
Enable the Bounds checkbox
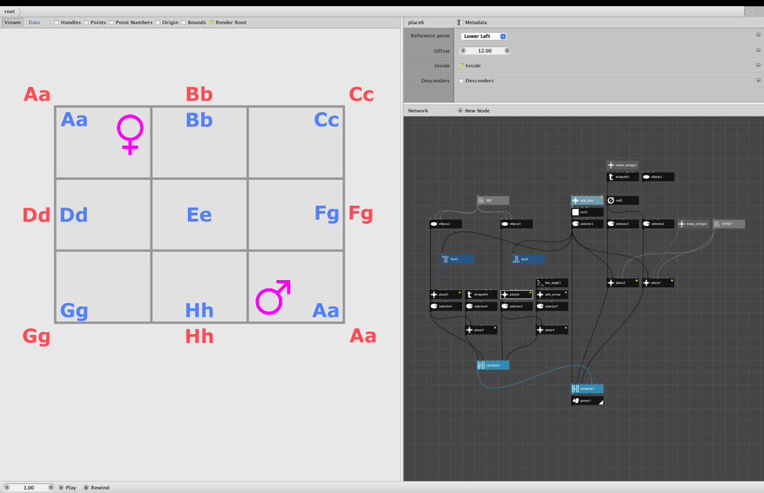click(183, 22)
